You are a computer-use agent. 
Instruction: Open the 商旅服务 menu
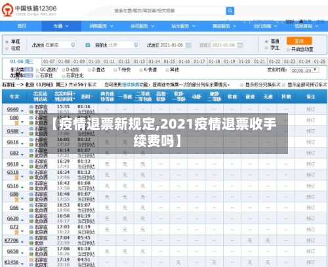pyautogui.click(x=224, y=26)
